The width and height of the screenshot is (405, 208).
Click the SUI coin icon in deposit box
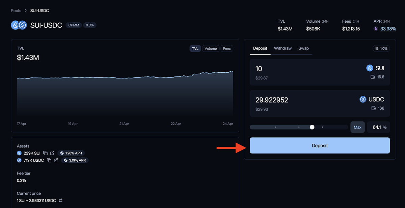coord(370,68)
